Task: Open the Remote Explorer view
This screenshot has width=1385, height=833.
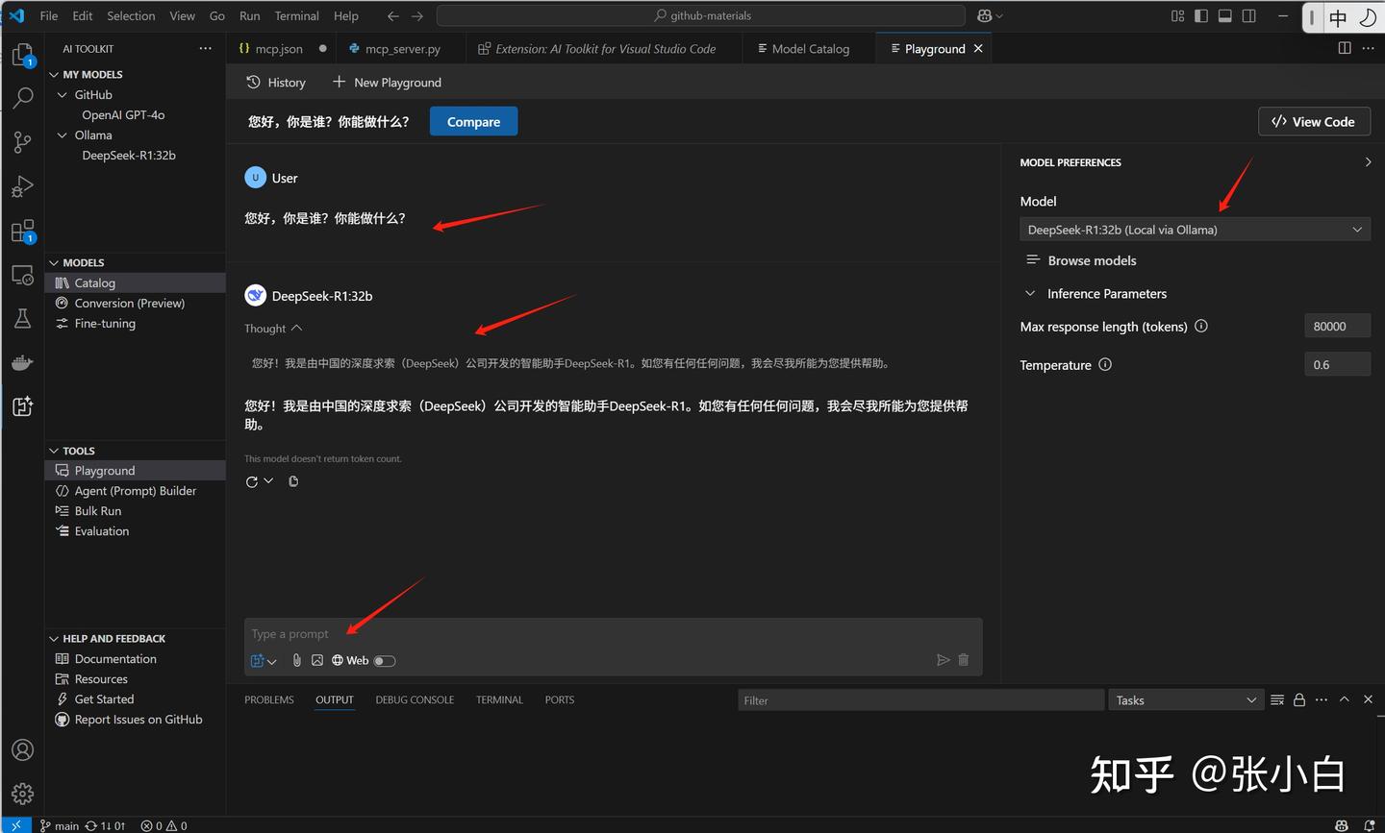Action: pos(22,276)
